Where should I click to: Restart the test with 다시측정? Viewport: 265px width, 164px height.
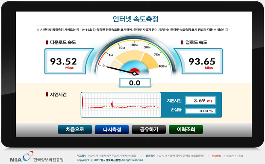[x=112, y=129]
